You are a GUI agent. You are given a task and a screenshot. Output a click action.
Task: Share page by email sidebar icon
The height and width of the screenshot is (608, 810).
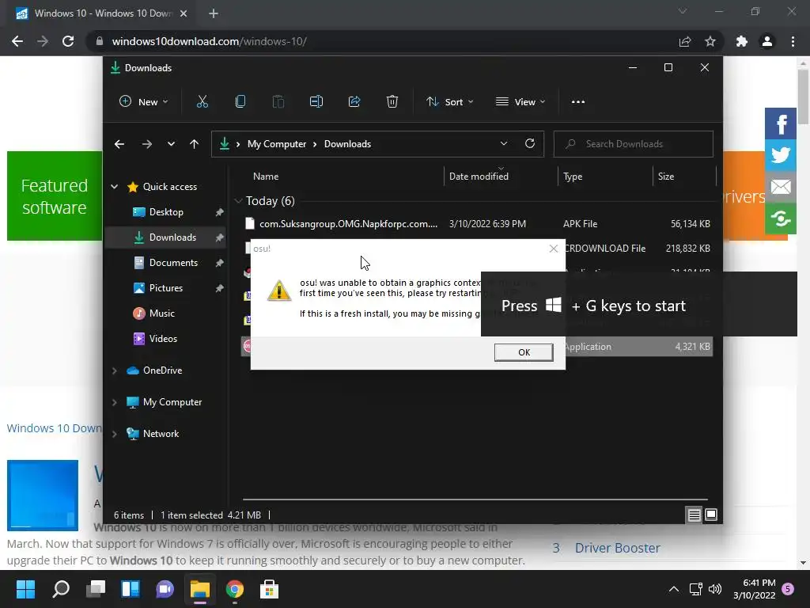click(x=781, y=187)
